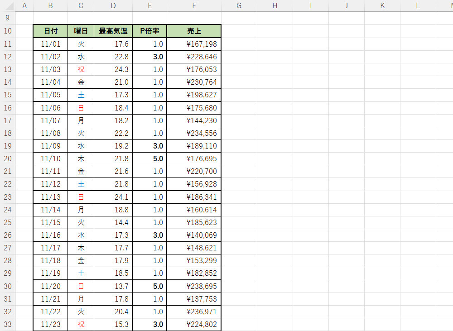Select column C header
453x331 pixels.
(x=81, y=6)
